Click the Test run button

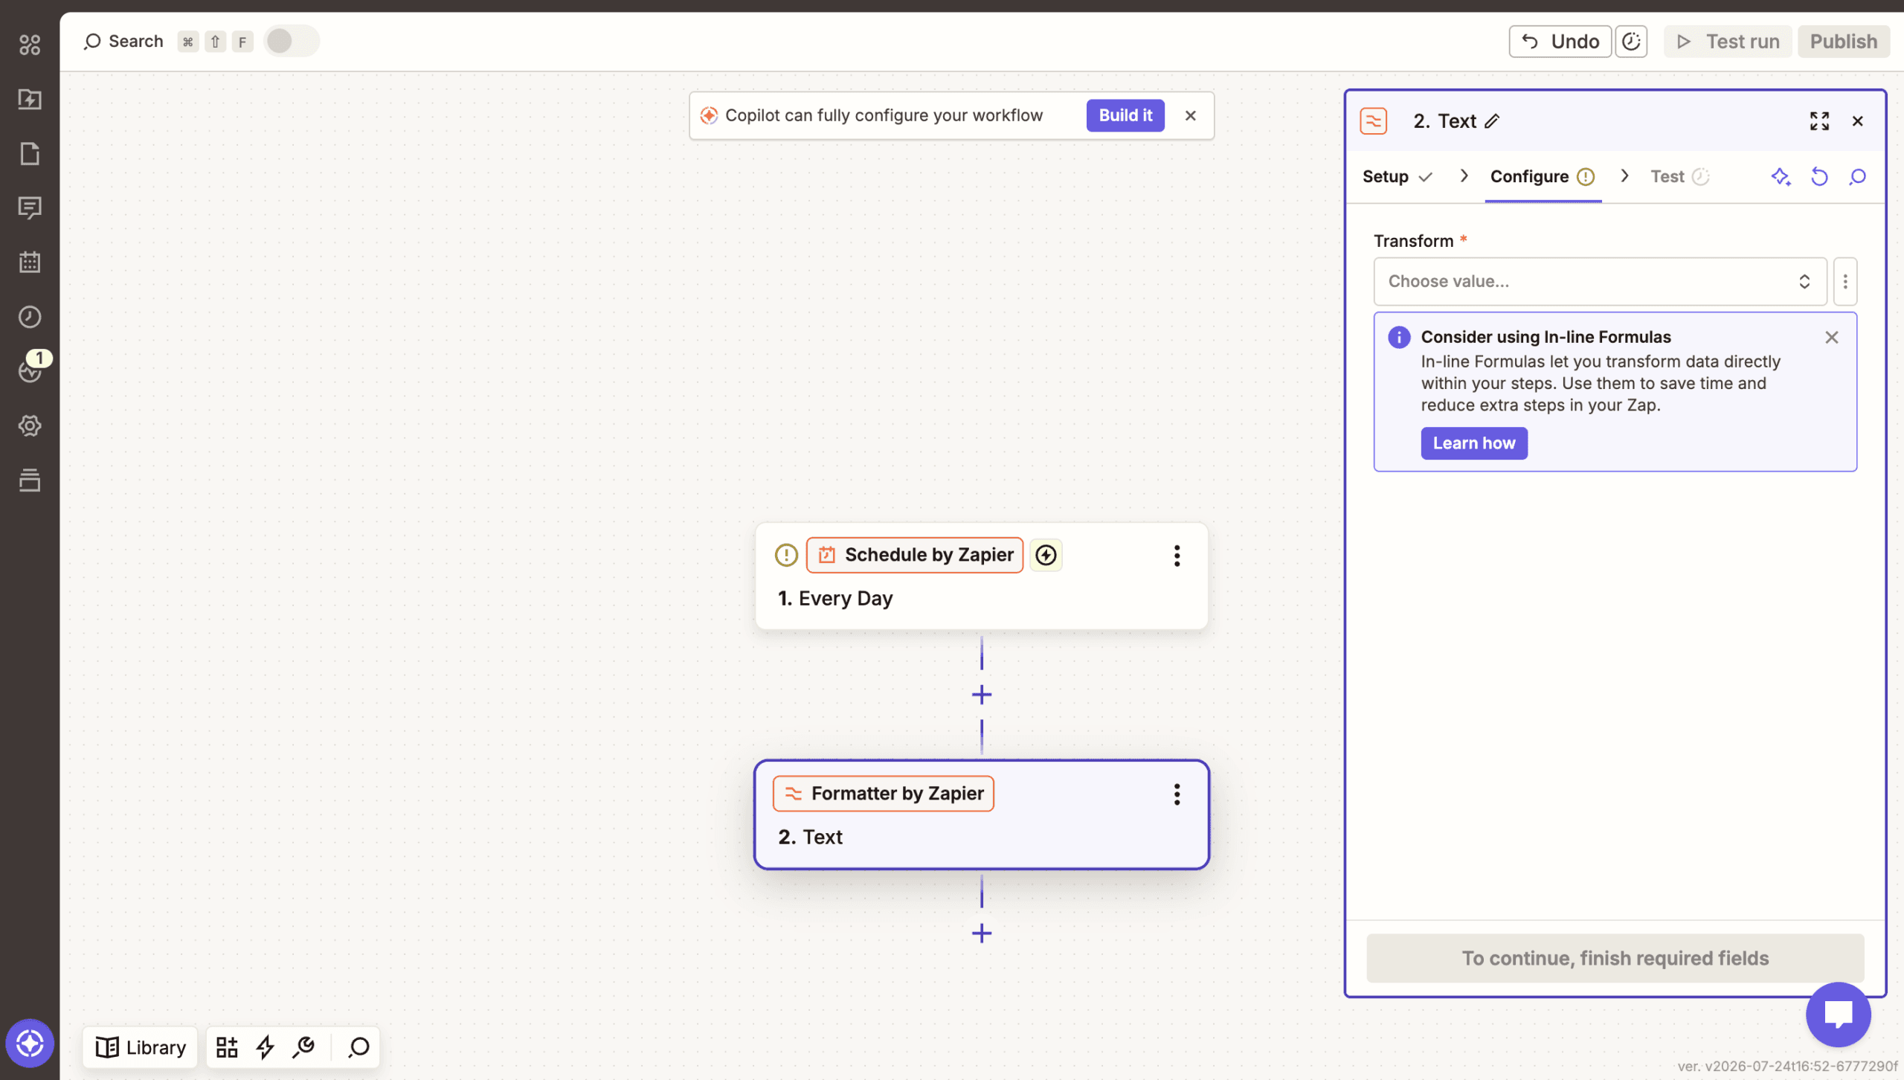pyautogui.click(x=1727, y=41)
